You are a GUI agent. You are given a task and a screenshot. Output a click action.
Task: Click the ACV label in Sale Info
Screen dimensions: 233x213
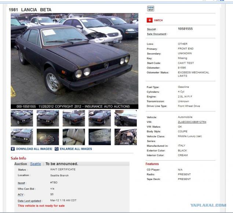coord(21,194)
